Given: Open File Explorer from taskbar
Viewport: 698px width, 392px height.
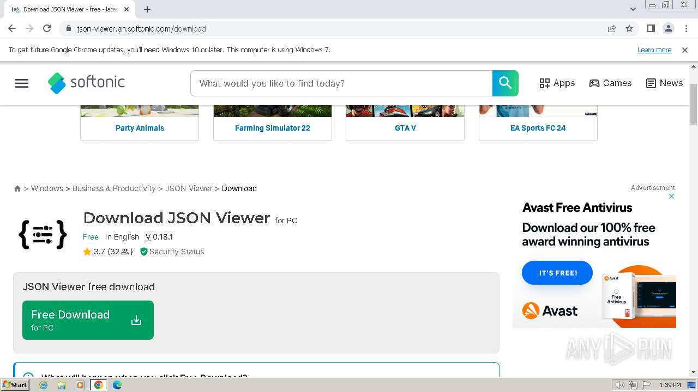Looking at the screenshot, I should [x=62, y=385].
